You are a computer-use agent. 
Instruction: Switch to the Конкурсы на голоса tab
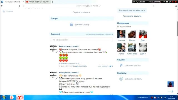13,2
